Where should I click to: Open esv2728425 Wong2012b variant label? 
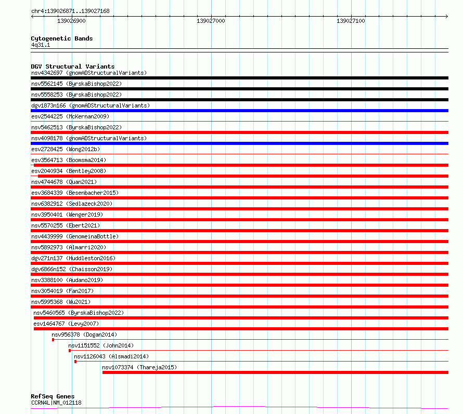point(66,149)
